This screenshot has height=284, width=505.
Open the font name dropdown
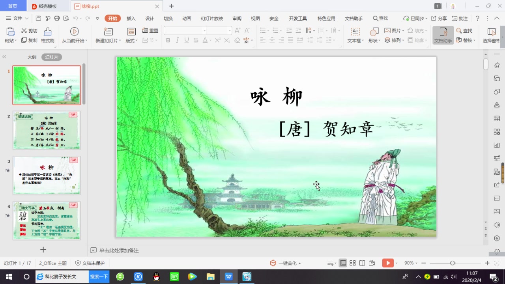pos(204,30)
